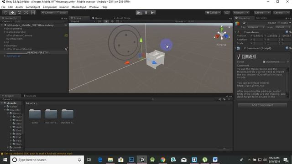Click the Pause button in the toolbar
Screen dimensions: 292x164
tap(146, 13)
